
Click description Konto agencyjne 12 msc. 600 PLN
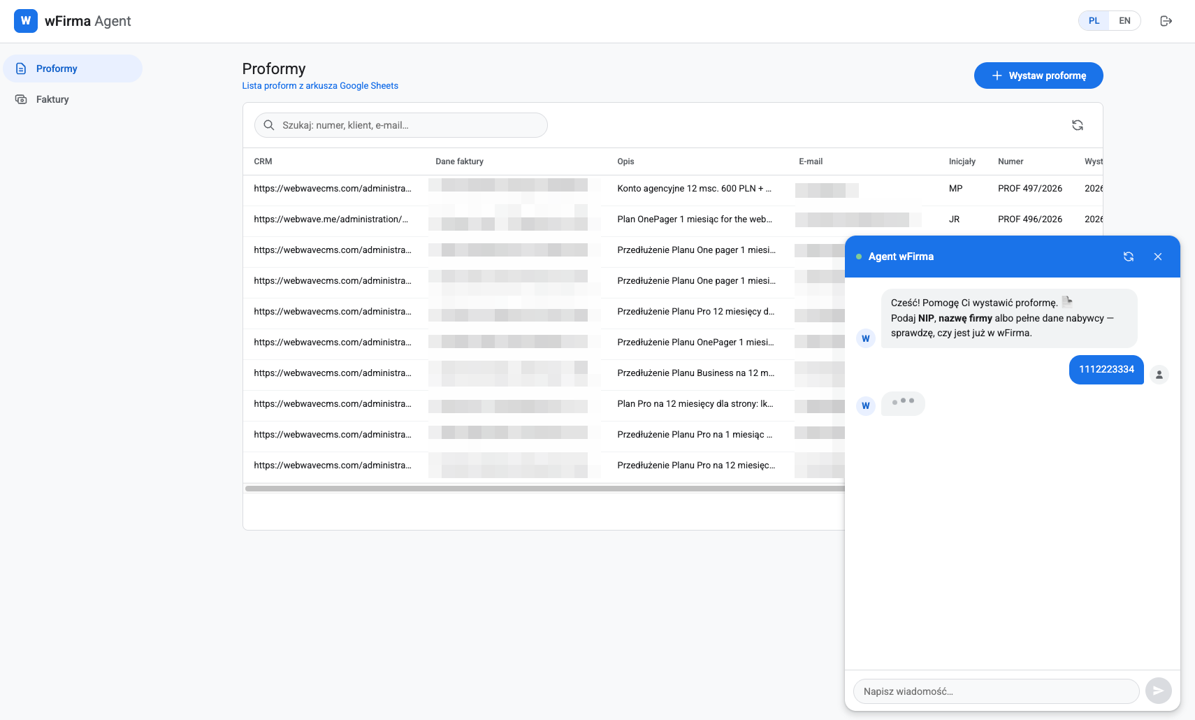coord(695,189)
